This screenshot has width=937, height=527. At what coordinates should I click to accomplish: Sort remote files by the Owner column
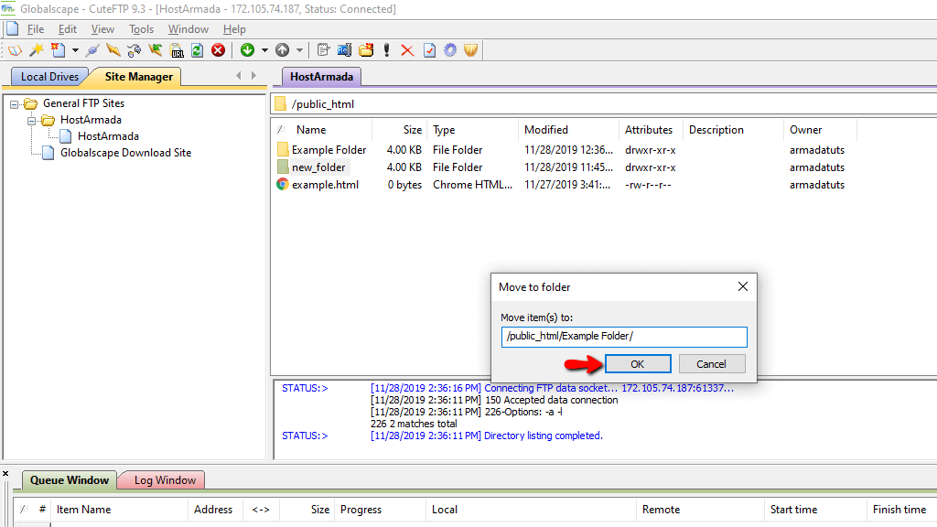pos(805,130)
